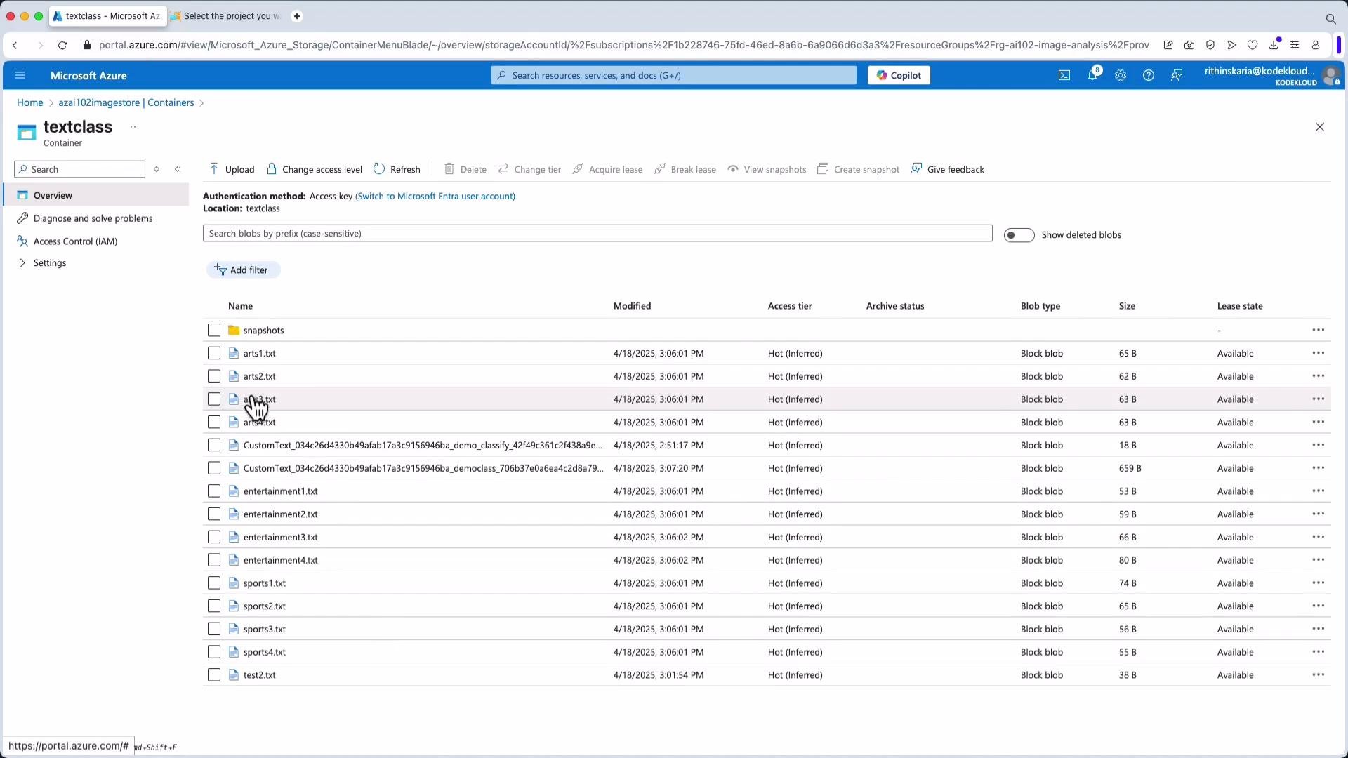Focus the Search resources, services, docs box
This screenshot has height=758, width=1348.
(x=674, y=75)
